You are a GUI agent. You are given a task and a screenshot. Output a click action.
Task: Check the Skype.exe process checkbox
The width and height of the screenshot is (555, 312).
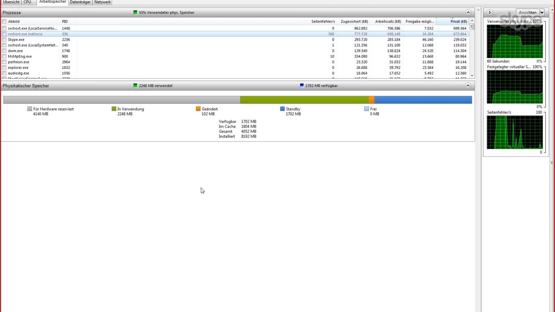click(4, 40)
